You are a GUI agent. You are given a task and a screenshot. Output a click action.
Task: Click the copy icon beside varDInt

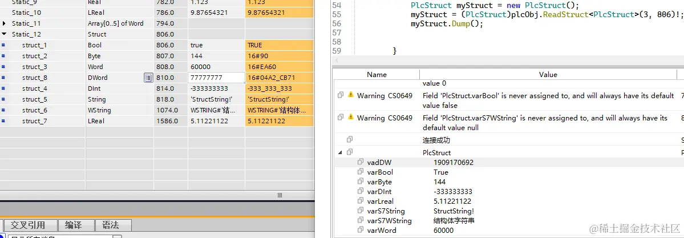pyautogui.click(x=361, y=191)
